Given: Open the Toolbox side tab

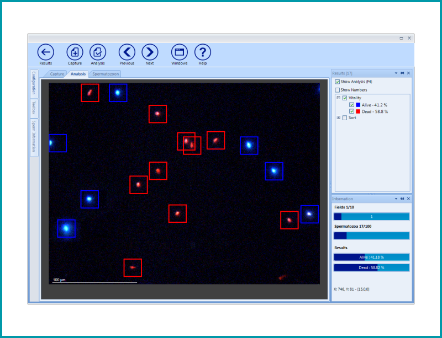Looking at the screenshot, I should (x=34, y=108).
